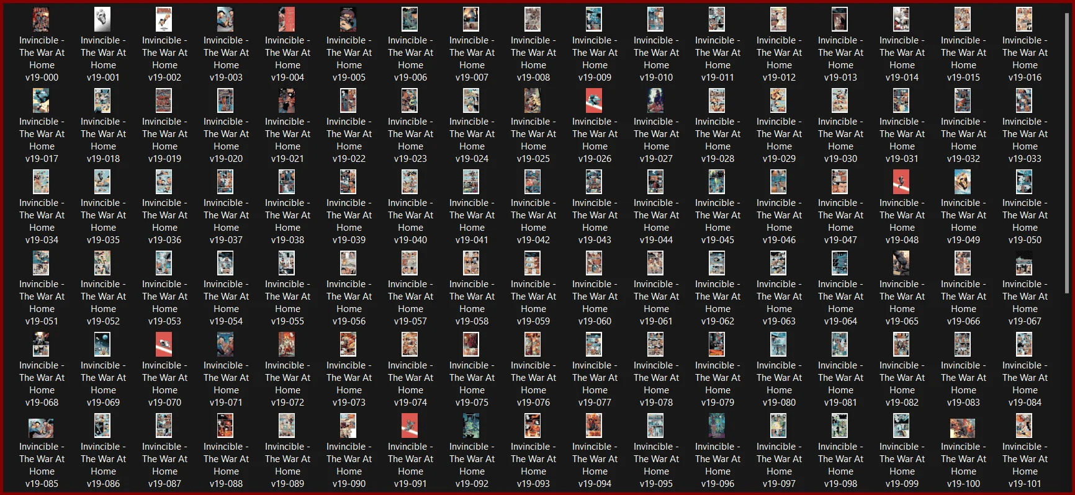Image resolution: width=1075 pixels, height=495 pixels.
Task: Select the label 'Invincible - The War At Home v19-003'
Action: coord(226,59)
